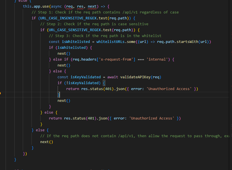232x170 pixels.
Task: Click 'error:' in return below if (!isKeyValidated)
Action: click(138, 89)
